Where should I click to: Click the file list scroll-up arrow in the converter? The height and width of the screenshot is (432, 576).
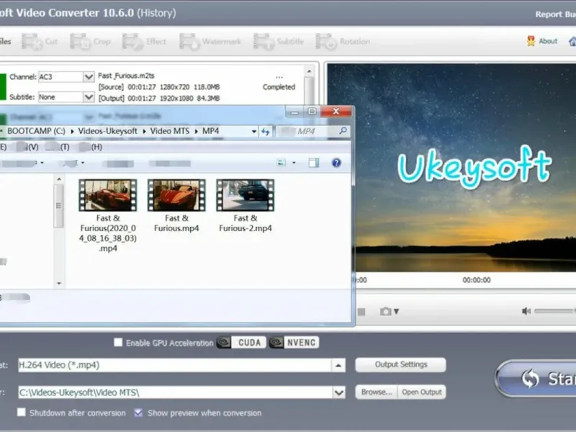309,71
